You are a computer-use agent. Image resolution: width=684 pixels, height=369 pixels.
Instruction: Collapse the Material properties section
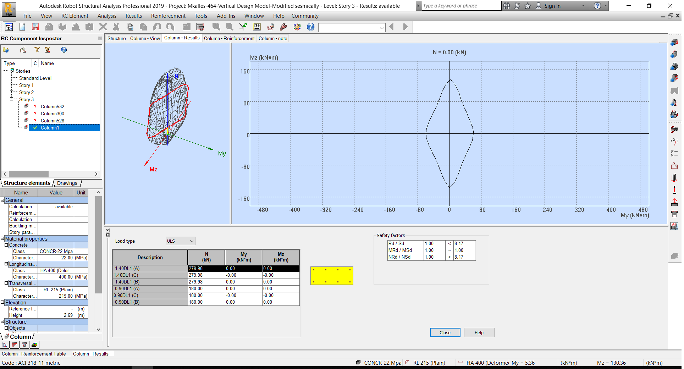pyautogui.click(x=3, y=239)
